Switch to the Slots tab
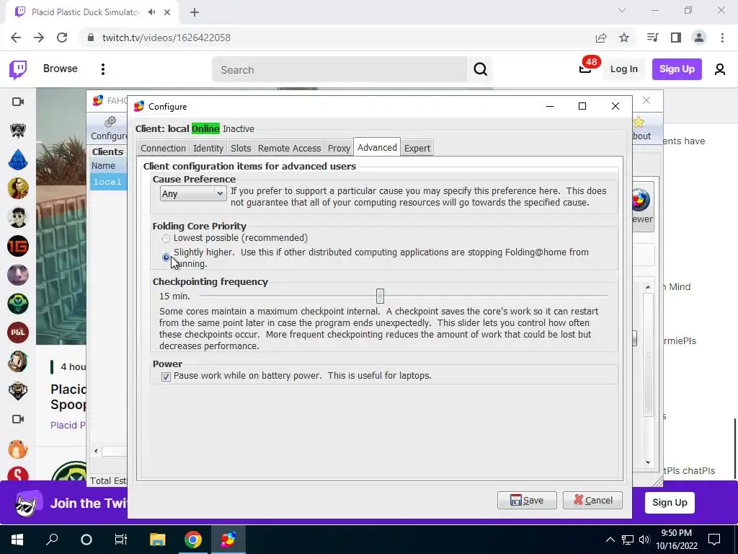 click(241, 148)
